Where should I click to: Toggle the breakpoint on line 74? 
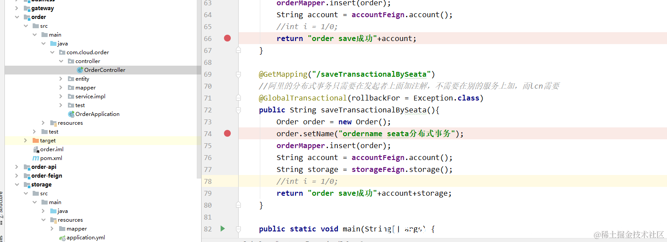pos(227,134)
